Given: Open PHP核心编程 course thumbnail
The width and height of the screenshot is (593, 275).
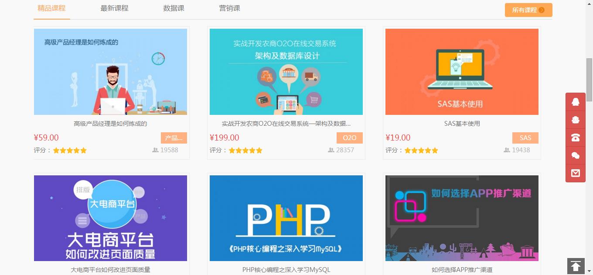Looking at the screenshot, I should pyautogui.click(x=286, y=218).
